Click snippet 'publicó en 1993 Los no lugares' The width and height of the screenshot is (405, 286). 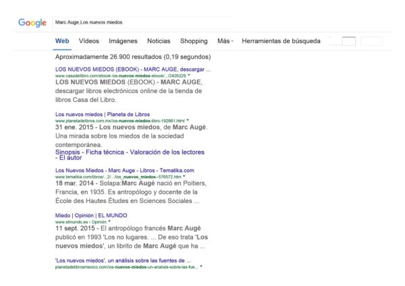click(x=102, y=237)
